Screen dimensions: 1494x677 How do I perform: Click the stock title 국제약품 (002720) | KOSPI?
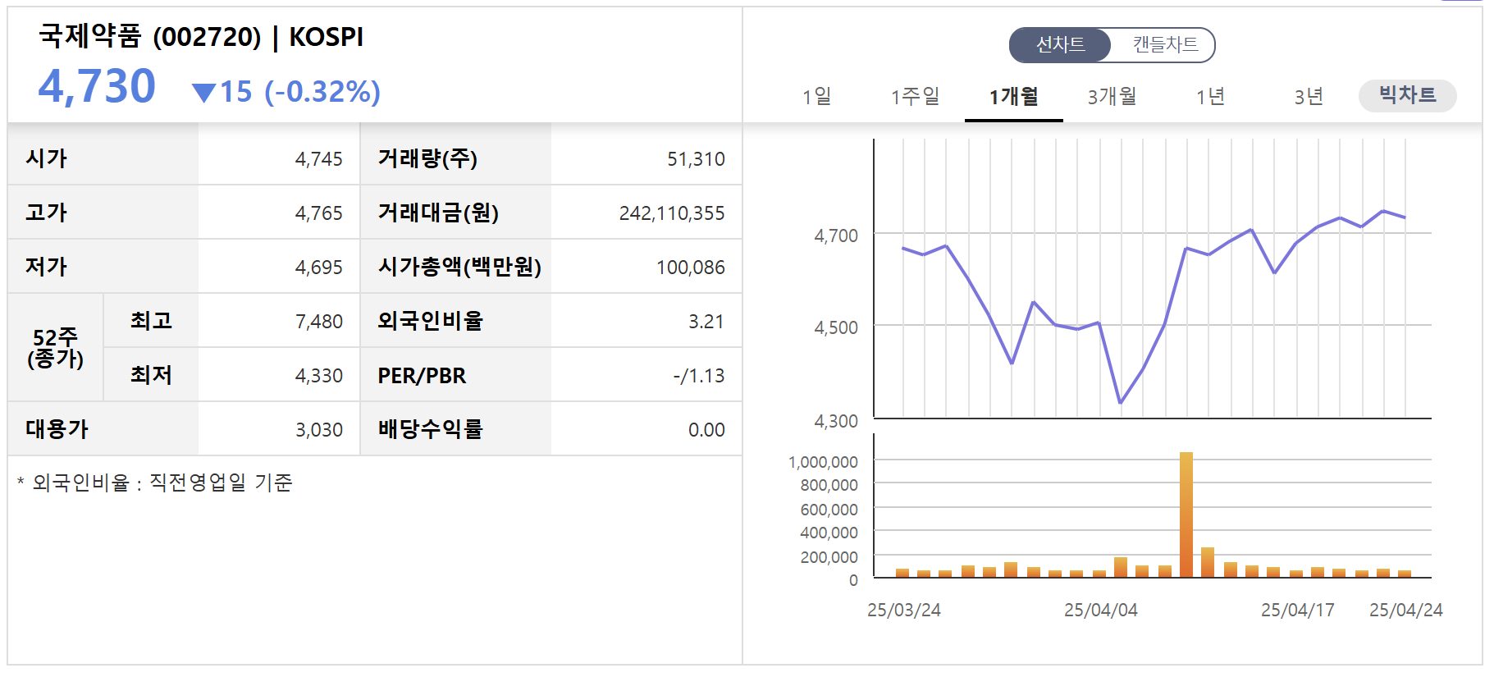[x=202, y=37]
